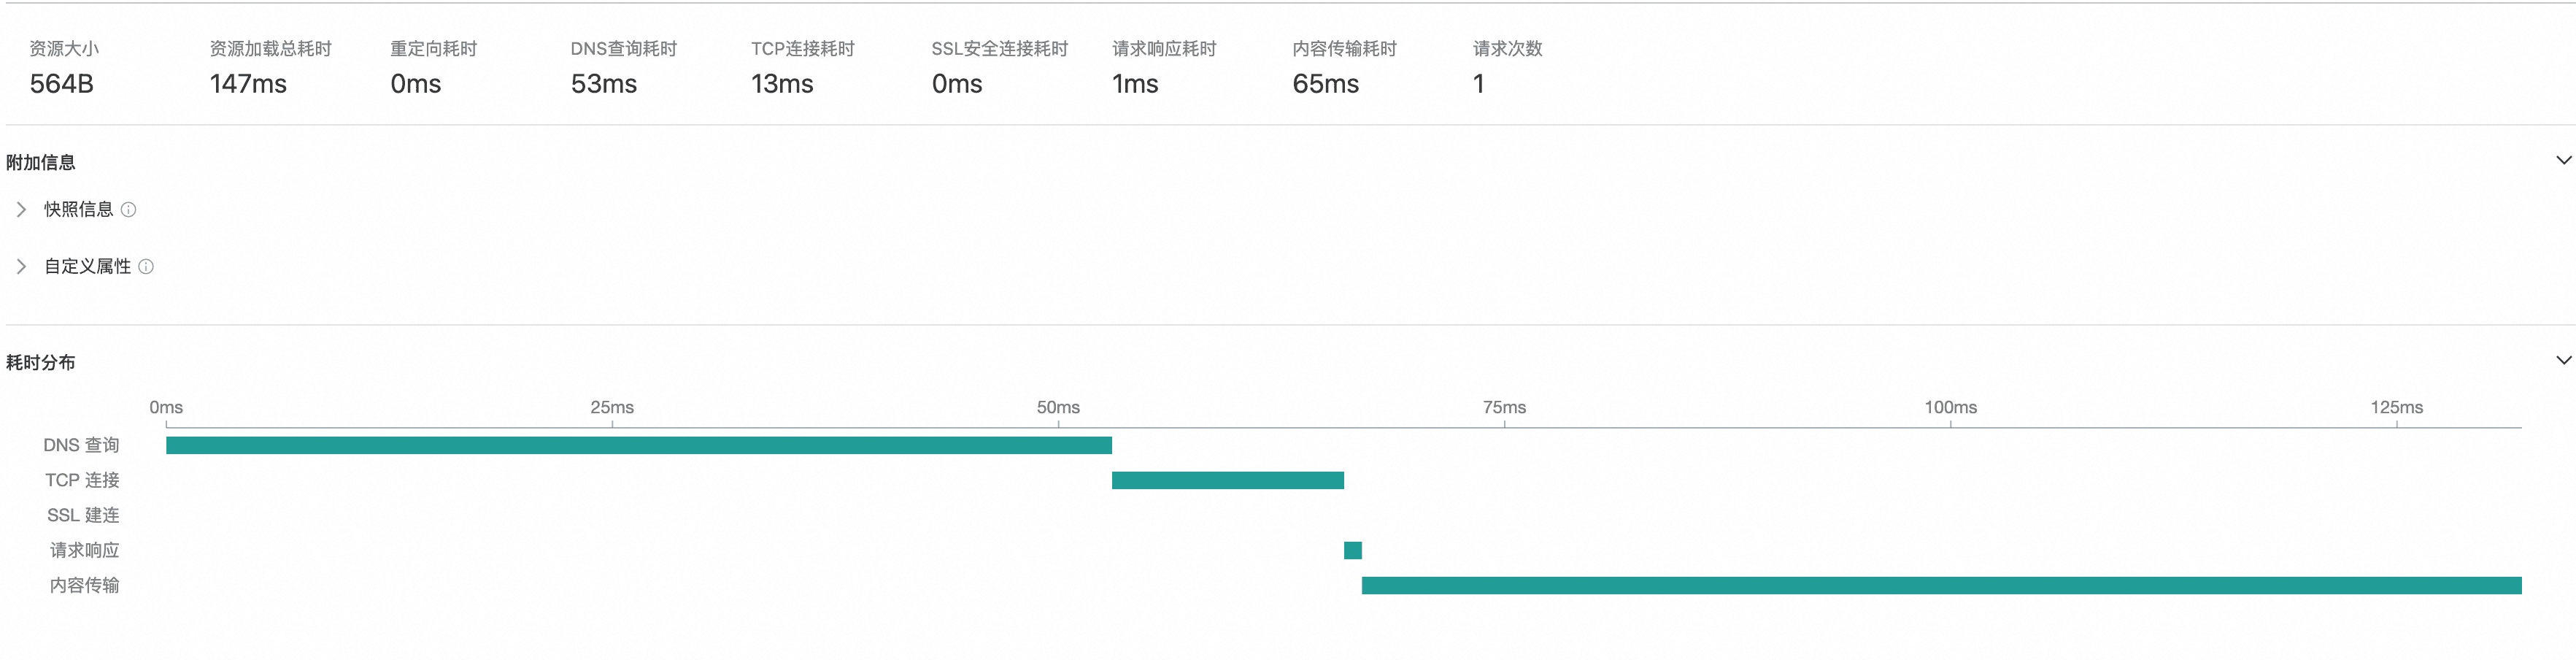Viewport: 2576px width, 660px height.
Task: Click the 内容传输耗时 65ms value
Action: pyautogui.click(x=1325, y=84)
